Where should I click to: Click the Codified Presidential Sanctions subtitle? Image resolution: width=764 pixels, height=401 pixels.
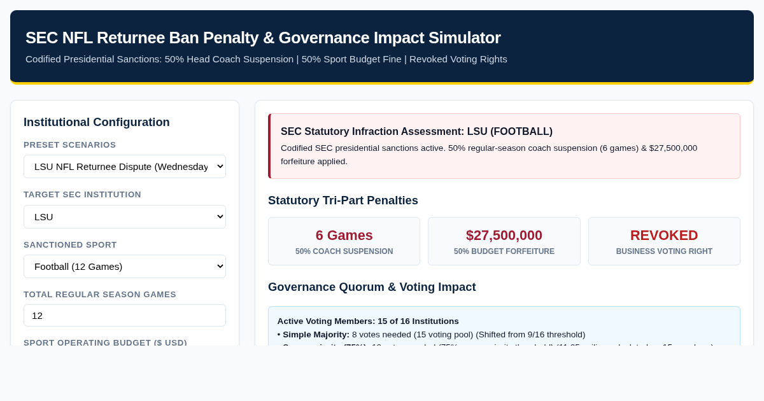pyautogui.click(x=266, y=59)
